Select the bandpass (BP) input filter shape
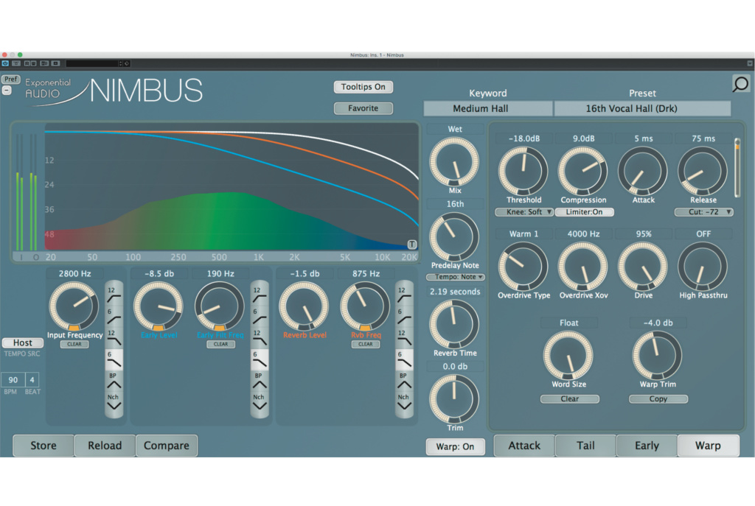Image resolution: width=755 pixels, height=506 pixels. click(114, 380)
